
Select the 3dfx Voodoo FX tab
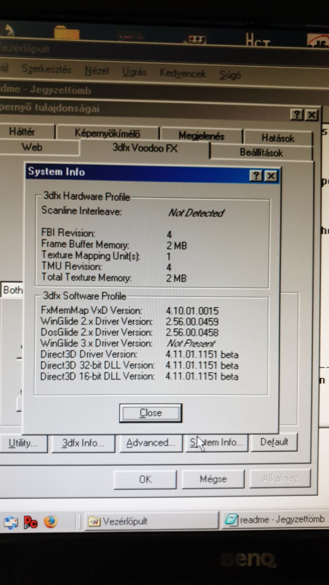click(x=145, y=148)
